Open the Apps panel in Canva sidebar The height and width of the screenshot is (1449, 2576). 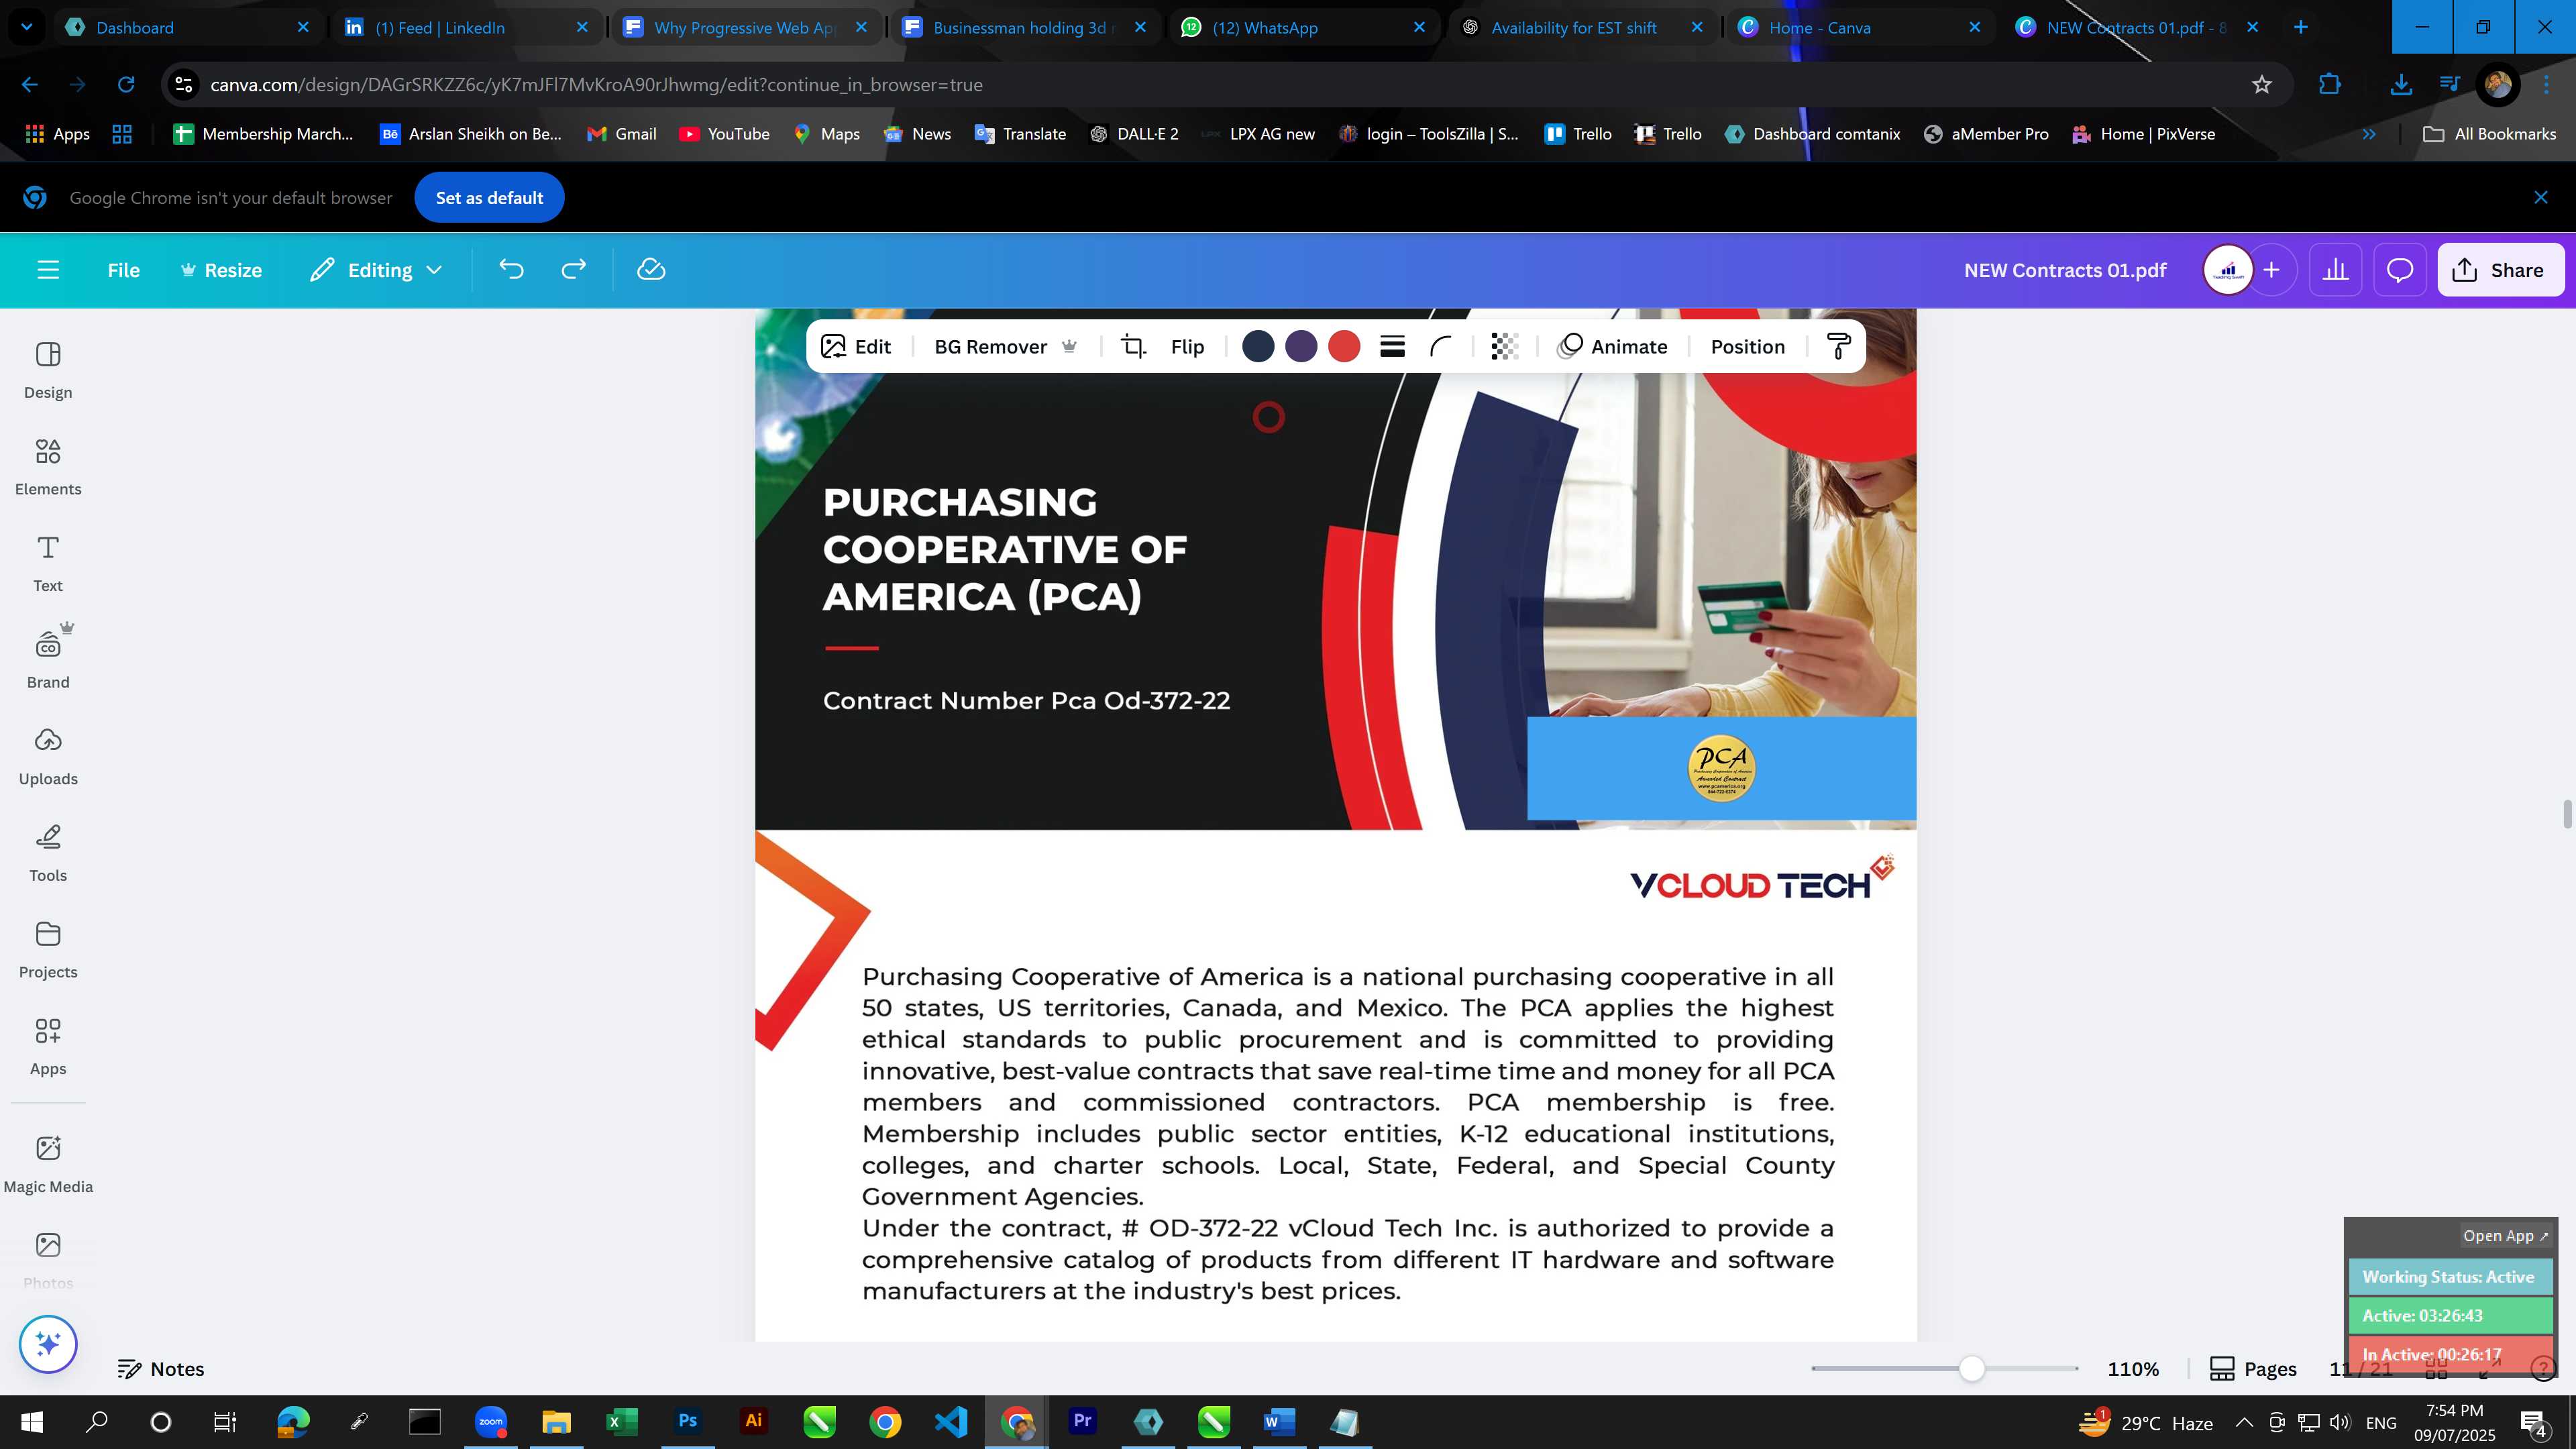(x=48, y=1047)
